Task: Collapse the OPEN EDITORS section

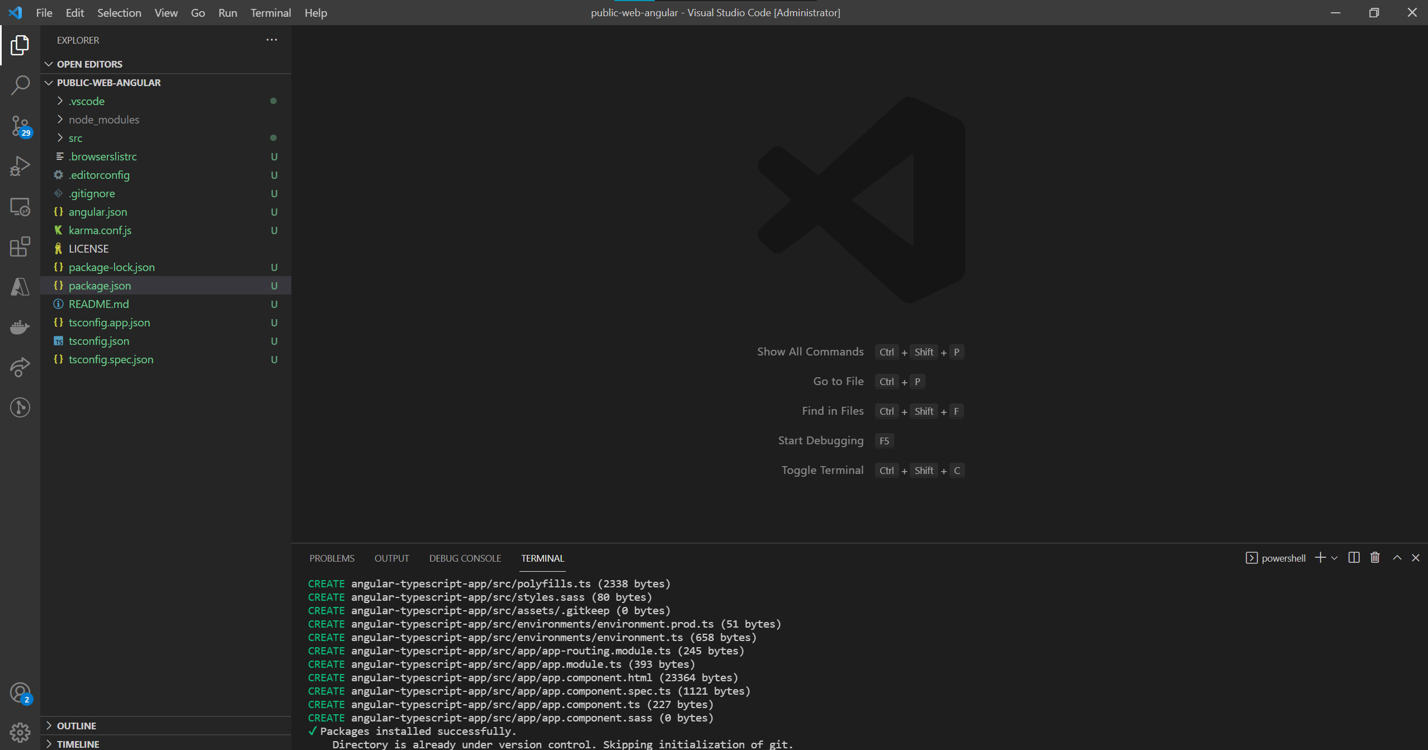Action: coord(166,64)
